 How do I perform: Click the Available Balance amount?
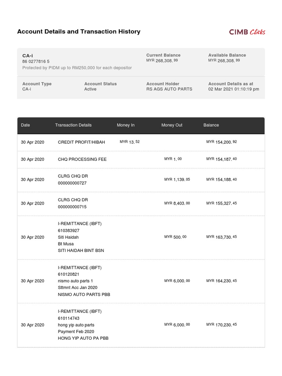click(224, 61)
